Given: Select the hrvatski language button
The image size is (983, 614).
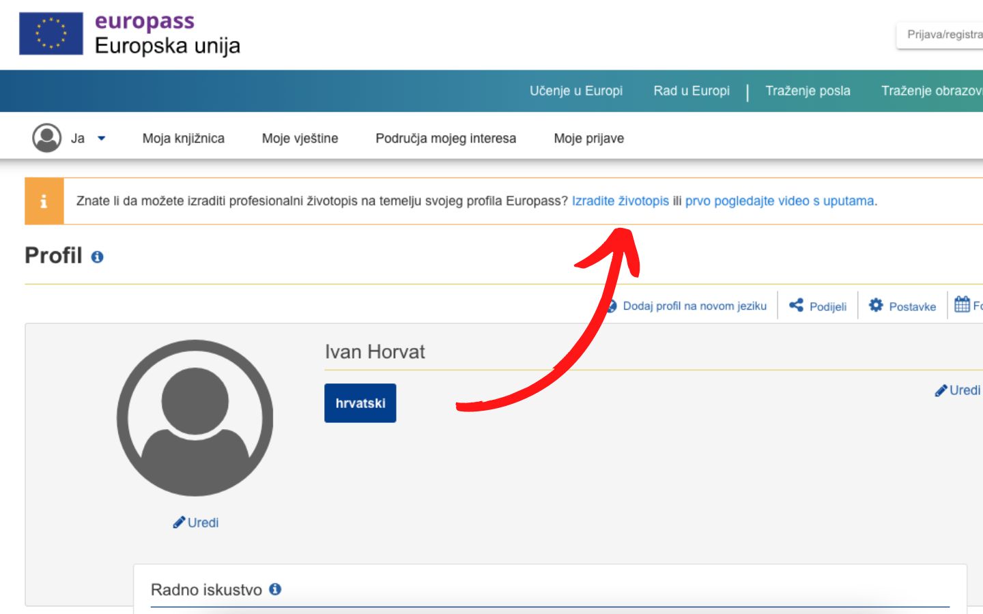Looking at the screenshot, I should coord(360,403).
